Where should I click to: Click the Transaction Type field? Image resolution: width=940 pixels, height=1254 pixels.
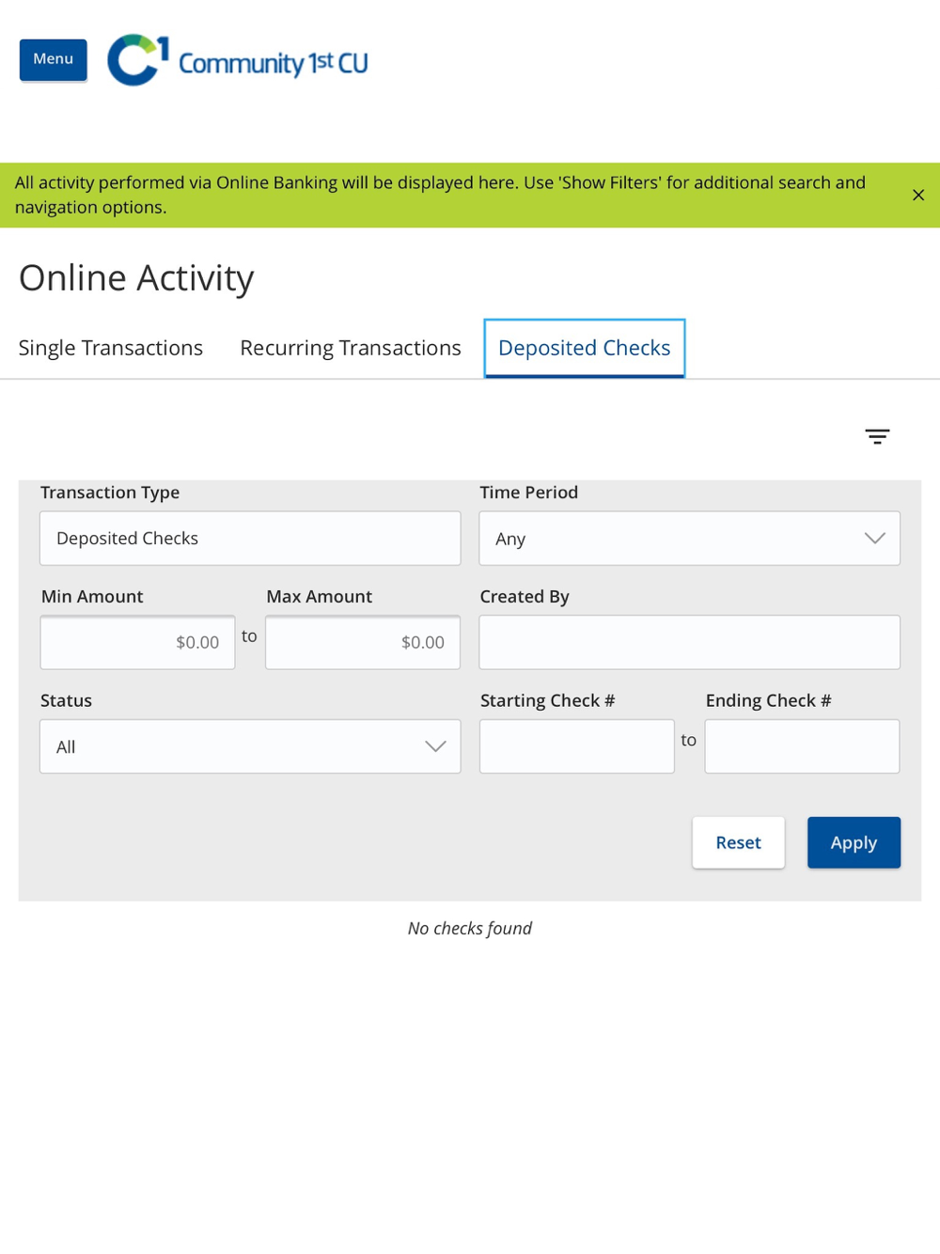[x=250, y=539]
